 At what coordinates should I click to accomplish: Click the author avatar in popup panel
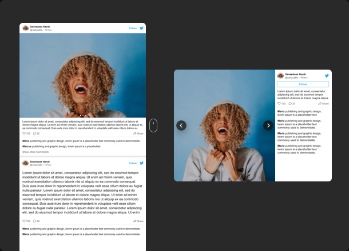pos(280,75)
